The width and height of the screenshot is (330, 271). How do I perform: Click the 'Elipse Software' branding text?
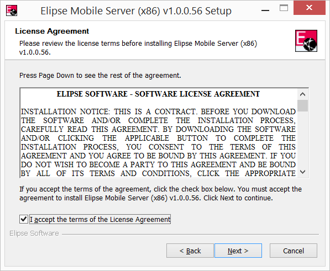pos(34,233)
